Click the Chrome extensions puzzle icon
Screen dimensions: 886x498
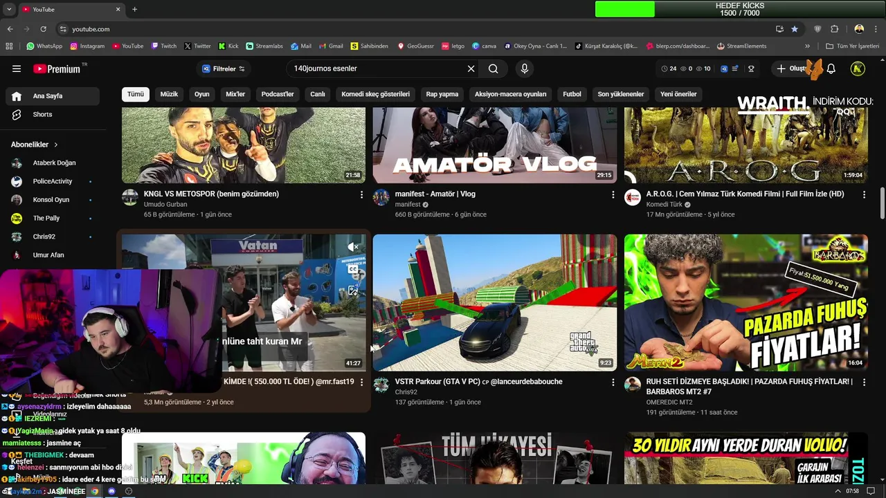click(x=834, y=29)
